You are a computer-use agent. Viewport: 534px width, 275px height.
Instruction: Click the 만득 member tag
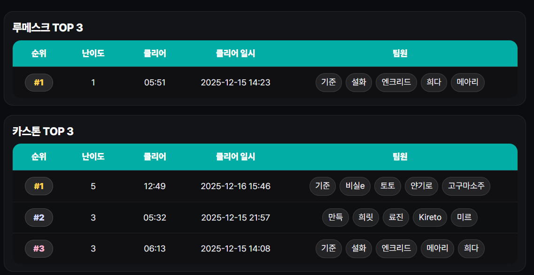(335, 217)
